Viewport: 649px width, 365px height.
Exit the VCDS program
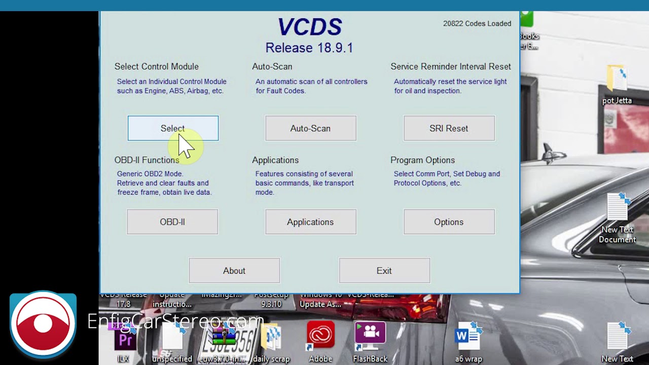coord(384,271)
